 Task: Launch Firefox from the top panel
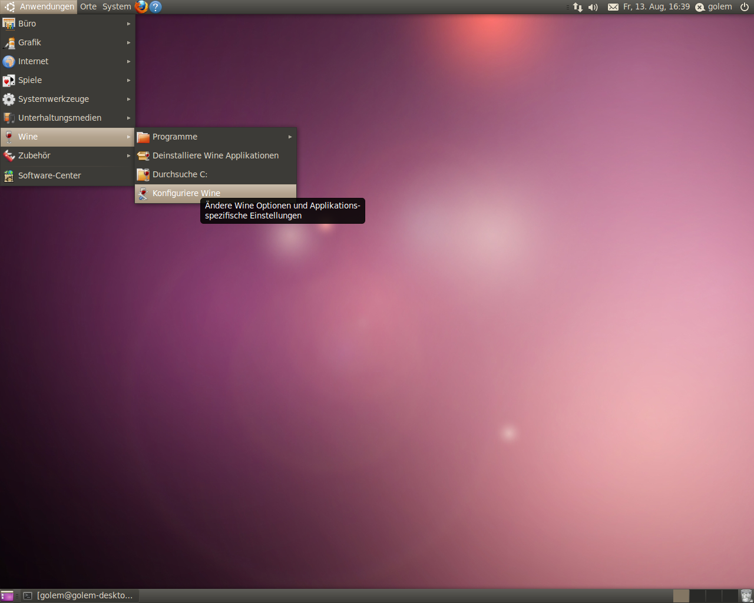pyautogui.click(x=141, y=6)
